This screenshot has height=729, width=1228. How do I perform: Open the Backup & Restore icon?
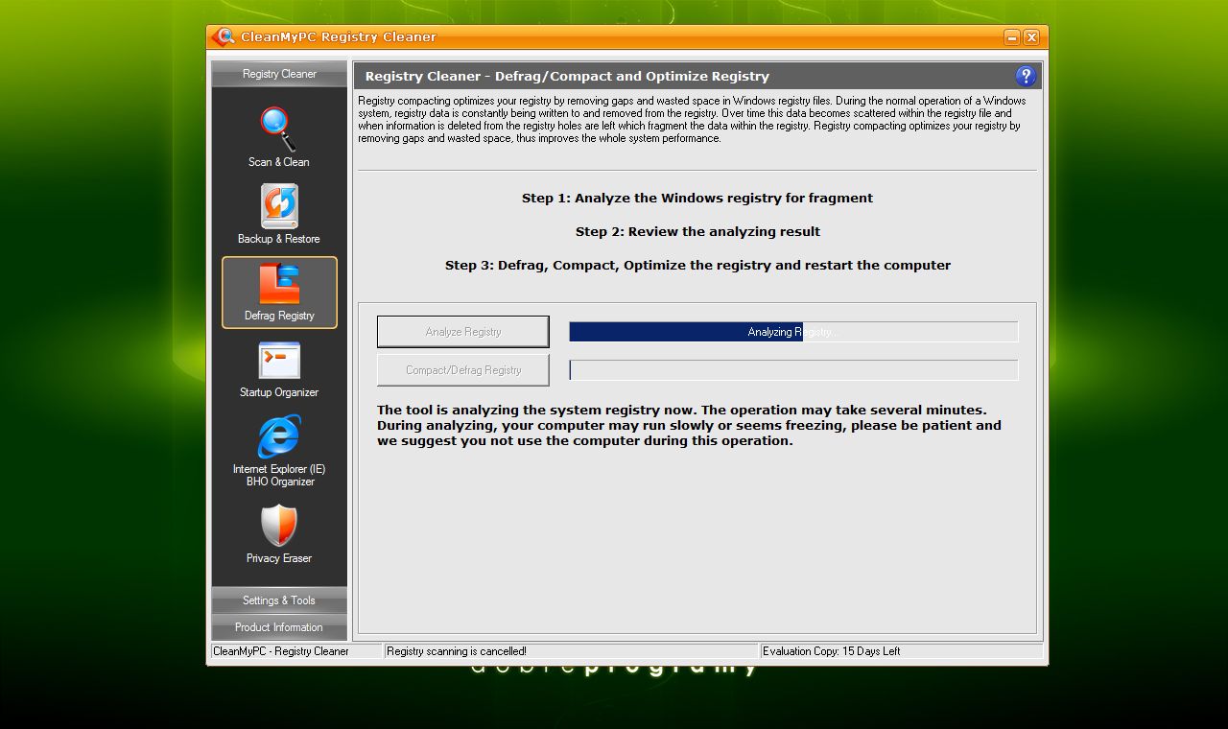(x=279, y=206)
